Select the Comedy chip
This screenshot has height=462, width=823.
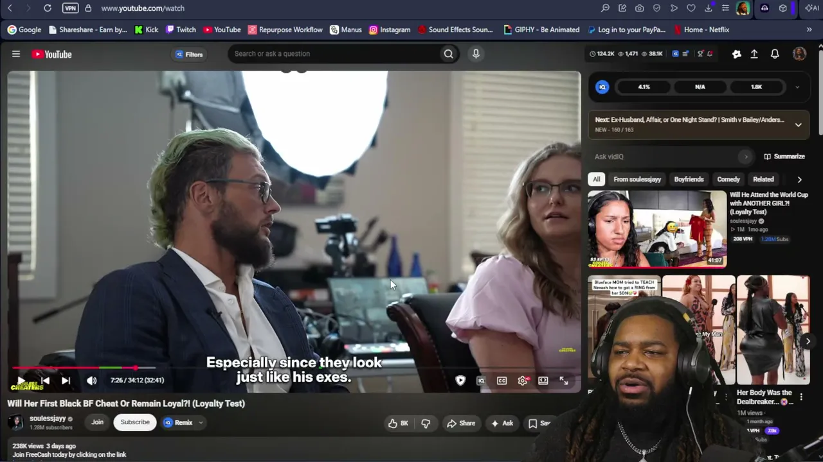[728, 180]
